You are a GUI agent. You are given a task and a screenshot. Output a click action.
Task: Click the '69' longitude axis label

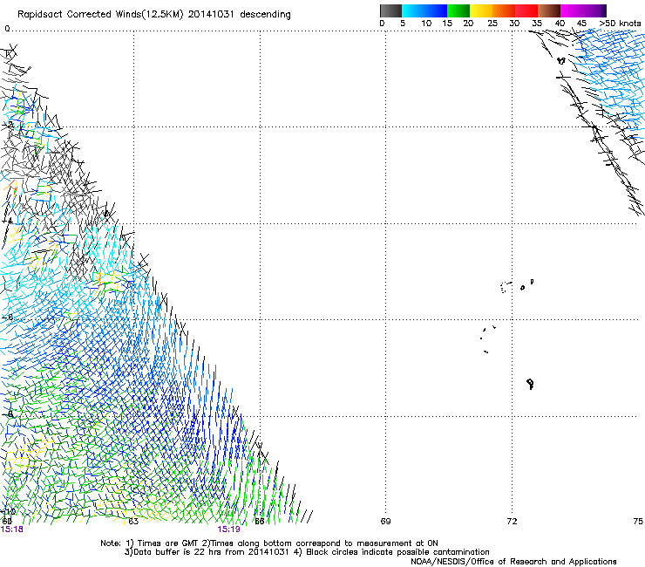(385, 522)
